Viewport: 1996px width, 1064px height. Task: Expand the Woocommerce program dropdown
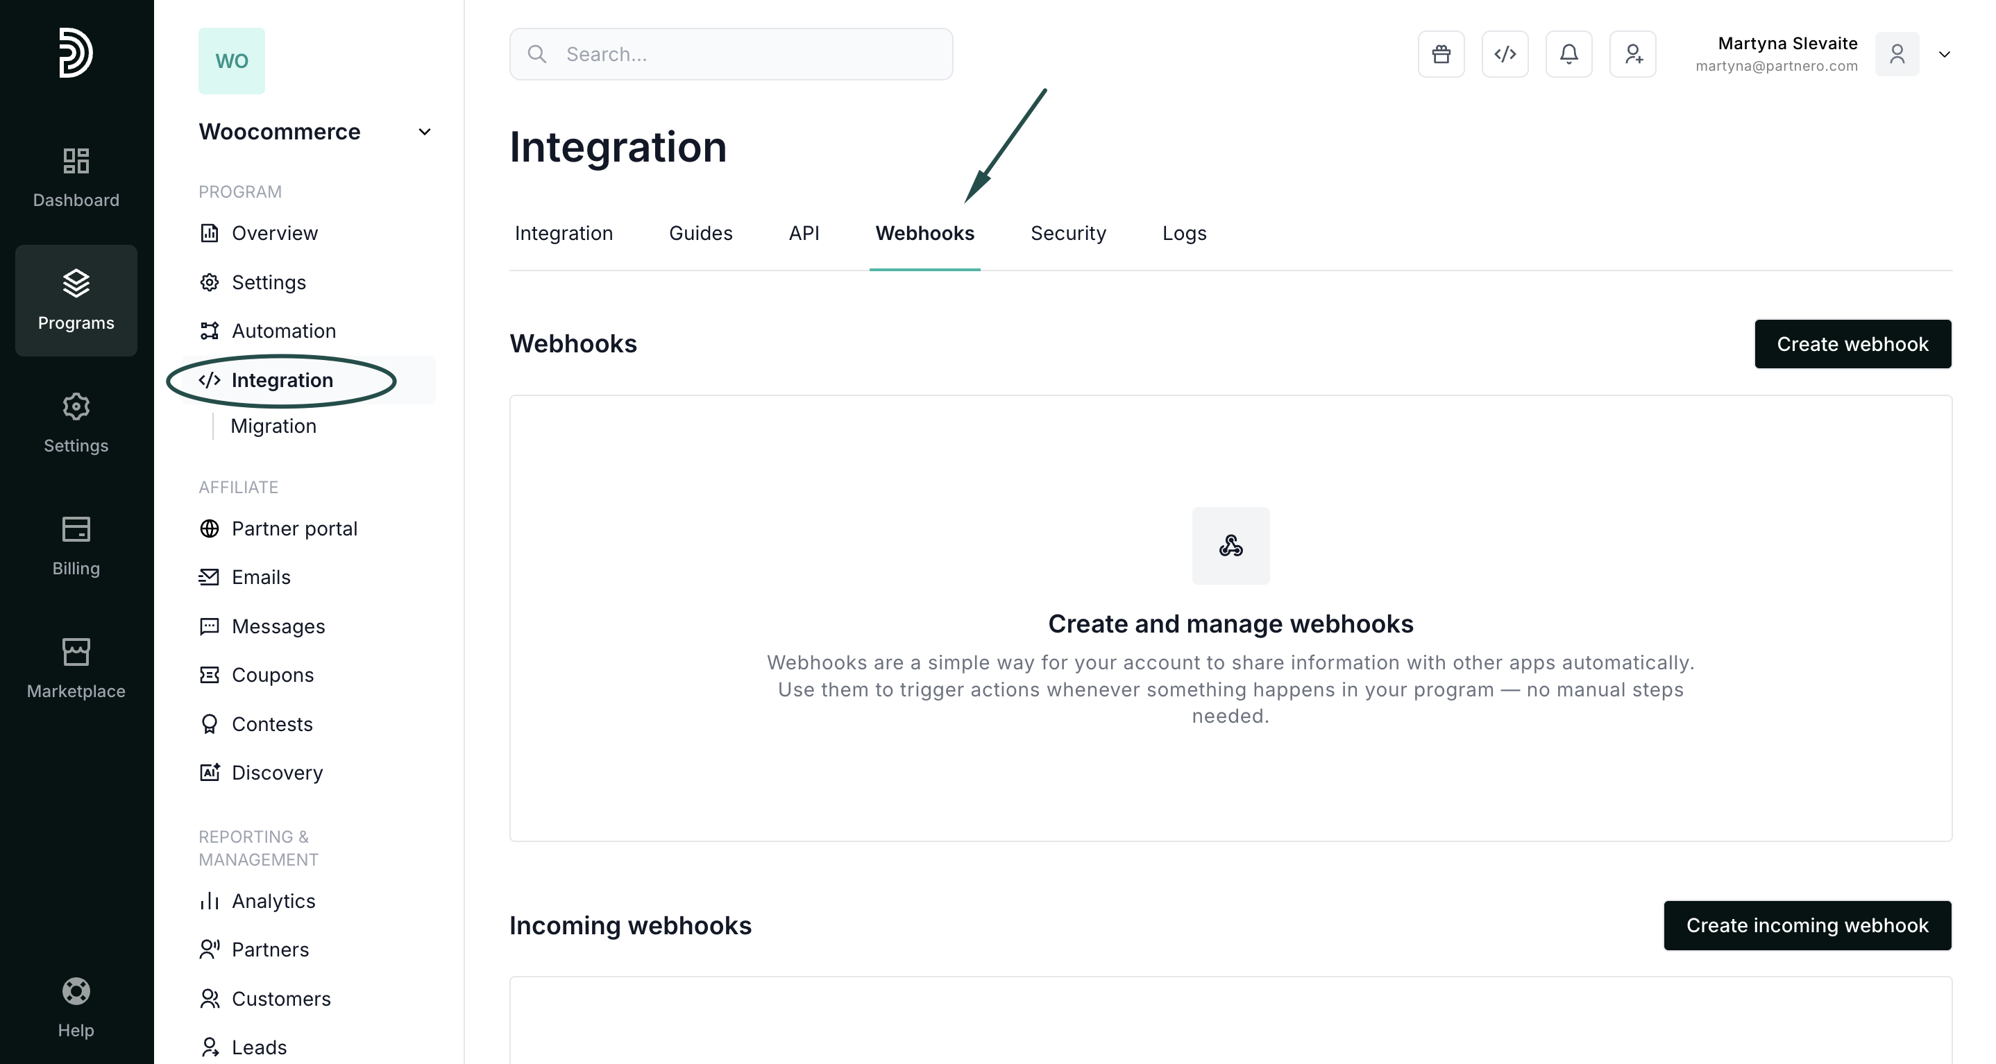[x=424, y=132]
